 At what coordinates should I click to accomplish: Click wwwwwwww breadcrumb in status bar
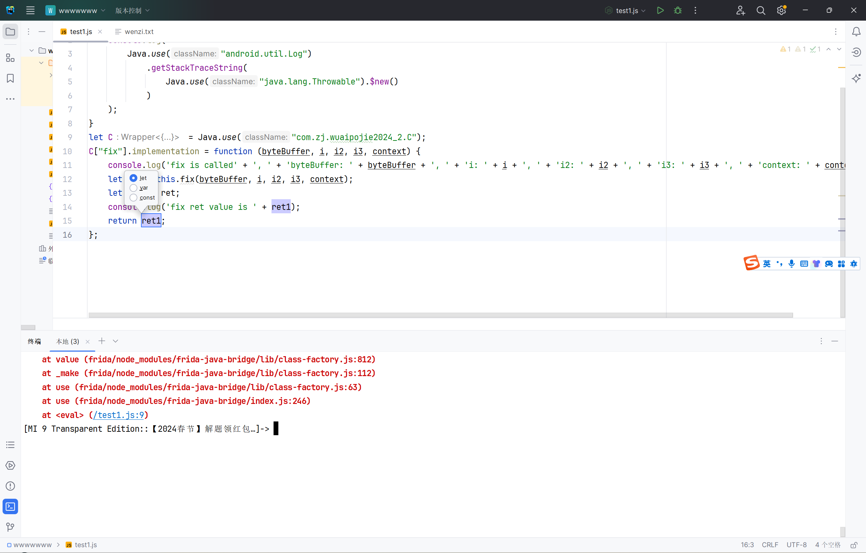pyautogui.click(x=30, y=545)
